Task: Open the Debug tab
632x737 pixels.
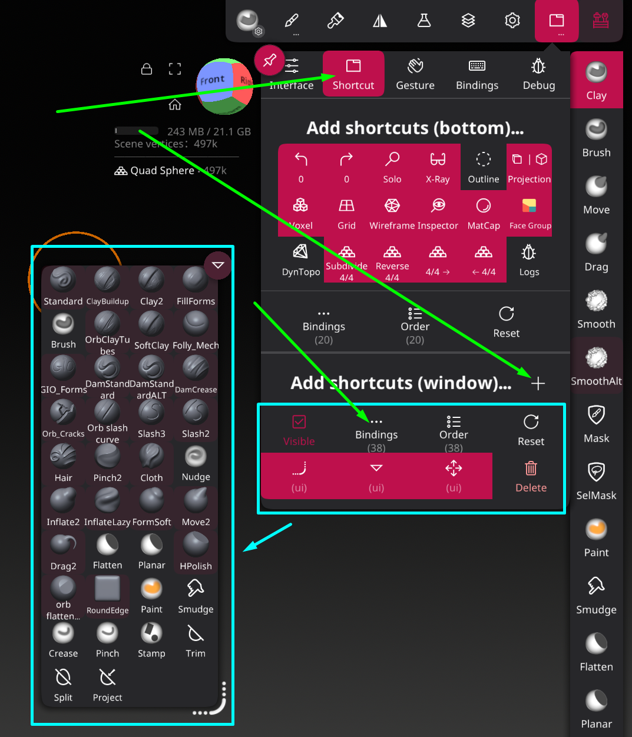Action: click(x=539, y=74)
